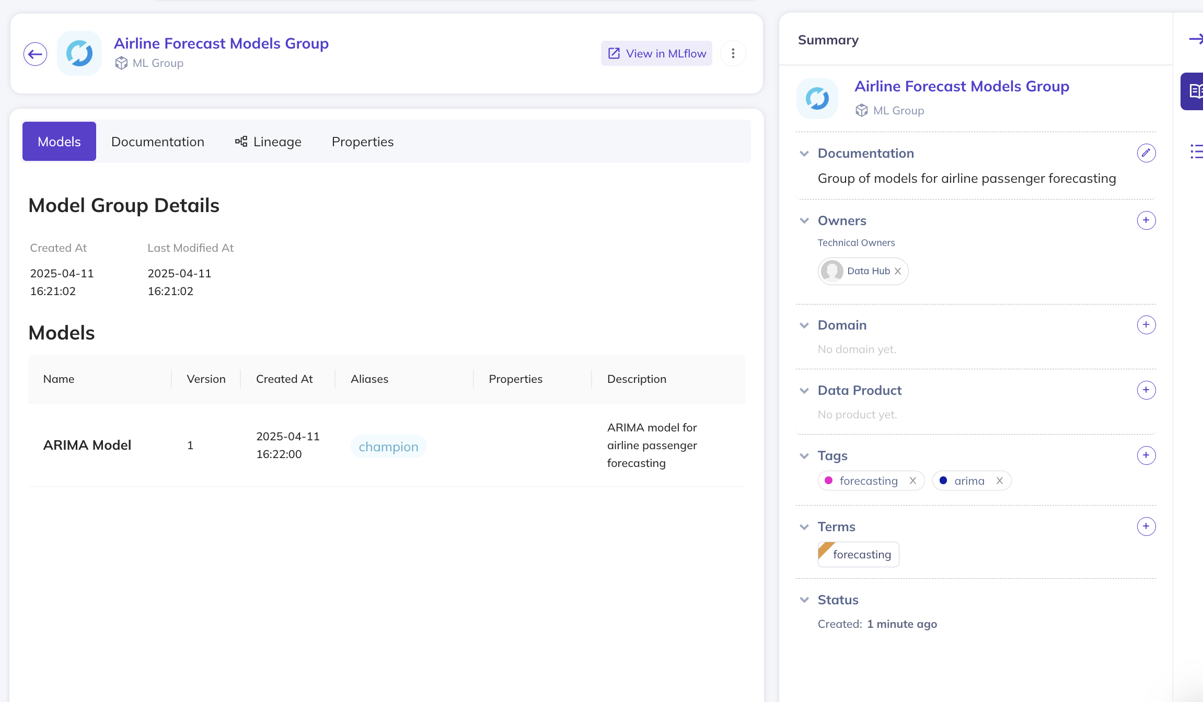Remove the forecasting tag

tap(912, 481)
